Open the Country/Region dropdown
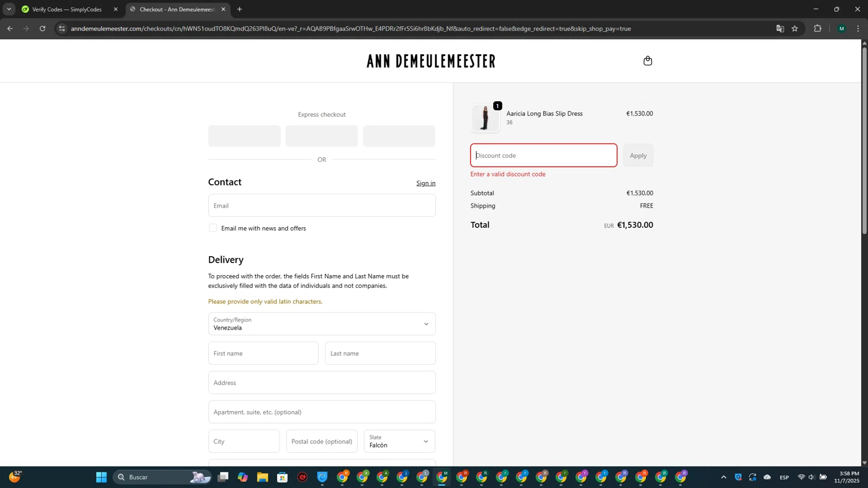This screenshot has height=488, width=868. (x=322, y=324)
